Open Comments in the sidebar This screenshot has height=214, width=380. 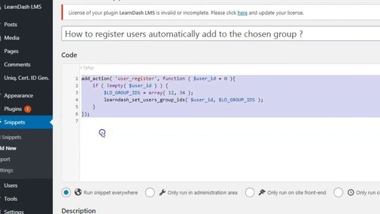pos(17,65)
